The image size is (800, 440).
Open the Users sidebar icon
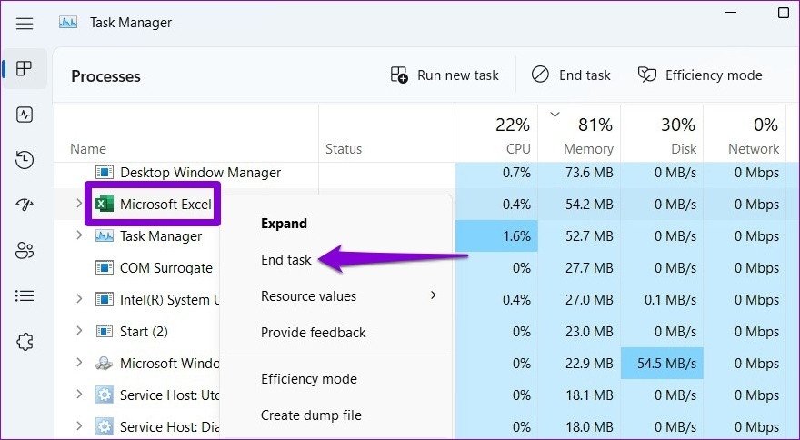(x=25, y=250)
